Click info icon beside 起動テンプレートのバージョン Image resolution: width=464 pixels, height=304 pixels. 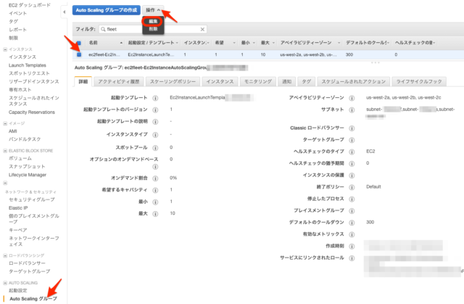pyautogui.click(x=155, y=110)
